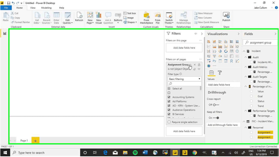
Task: Toggle the Keep all filters switch
Action: pyautogui.click(x=216, y=118)
